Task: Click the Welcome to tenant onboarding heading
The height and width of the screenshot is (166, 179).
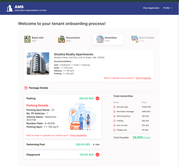Action: point(62,24)
